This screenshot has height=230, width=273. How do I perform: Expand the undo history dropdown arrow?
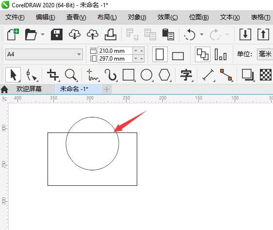[x=202, y=34]
